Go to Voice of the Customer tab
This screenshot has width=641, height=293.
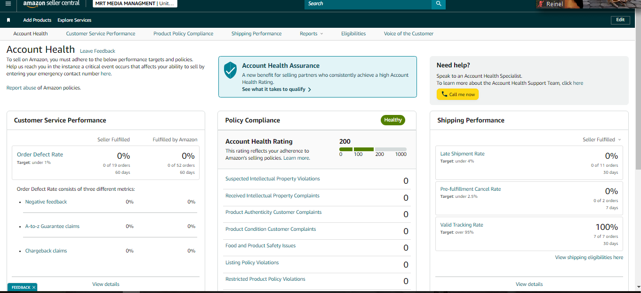409,34
